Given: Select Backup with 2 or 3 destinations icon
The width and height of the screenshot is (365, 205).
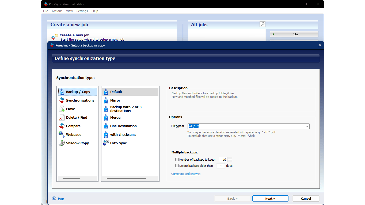Looking at the screenshot, I should [x=106, y=109].
